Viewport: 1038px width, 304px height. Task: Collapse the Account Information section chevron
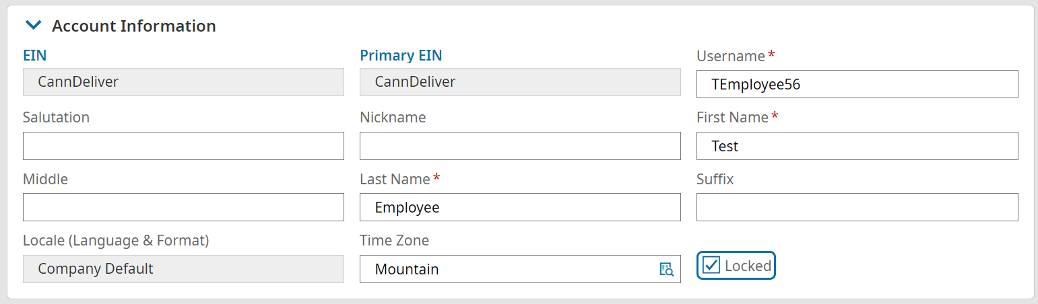click(x=32, y=26)
